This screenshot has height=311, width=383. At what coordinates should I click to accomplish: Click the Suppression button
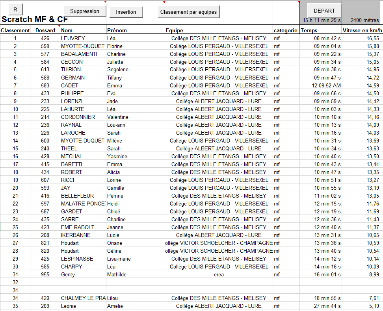[x=85, y=11]
